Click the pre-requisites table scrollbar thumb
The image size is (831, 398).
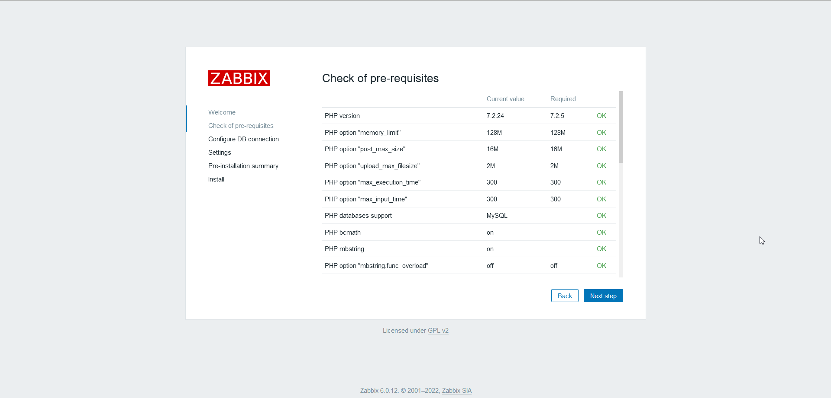coord(621,127)
